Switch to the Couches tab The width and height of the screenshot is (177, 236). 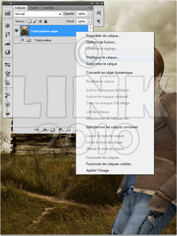[x=48, y=8]
